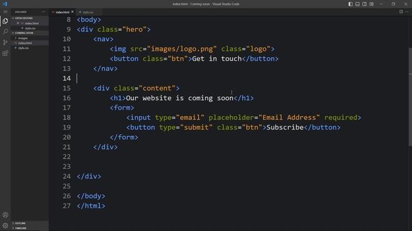Click the closing </html> tag
The height and width of the screenshot is (231, 412).
91,206
